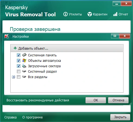Click the Системный раздел drive icon
Screen dimensions: 133x122
(24, 71)
